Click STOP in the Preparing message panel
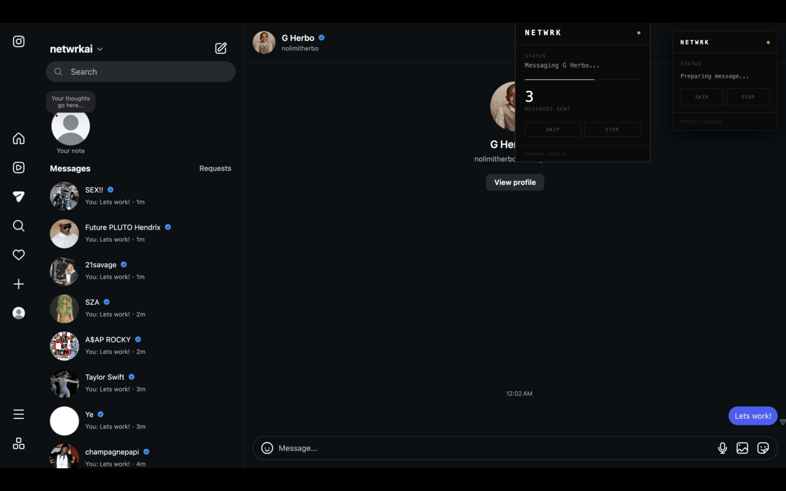Image resolution: width=786 pixels, height=491 pixels. tap(748, 97)
